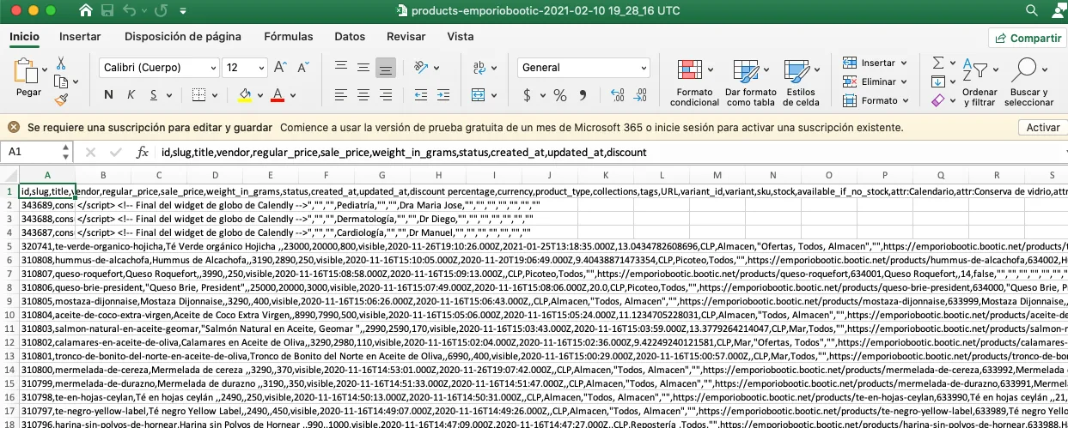Expand Formato cells dropdown
Screen dimensions: 1068x428
(906, 100)
